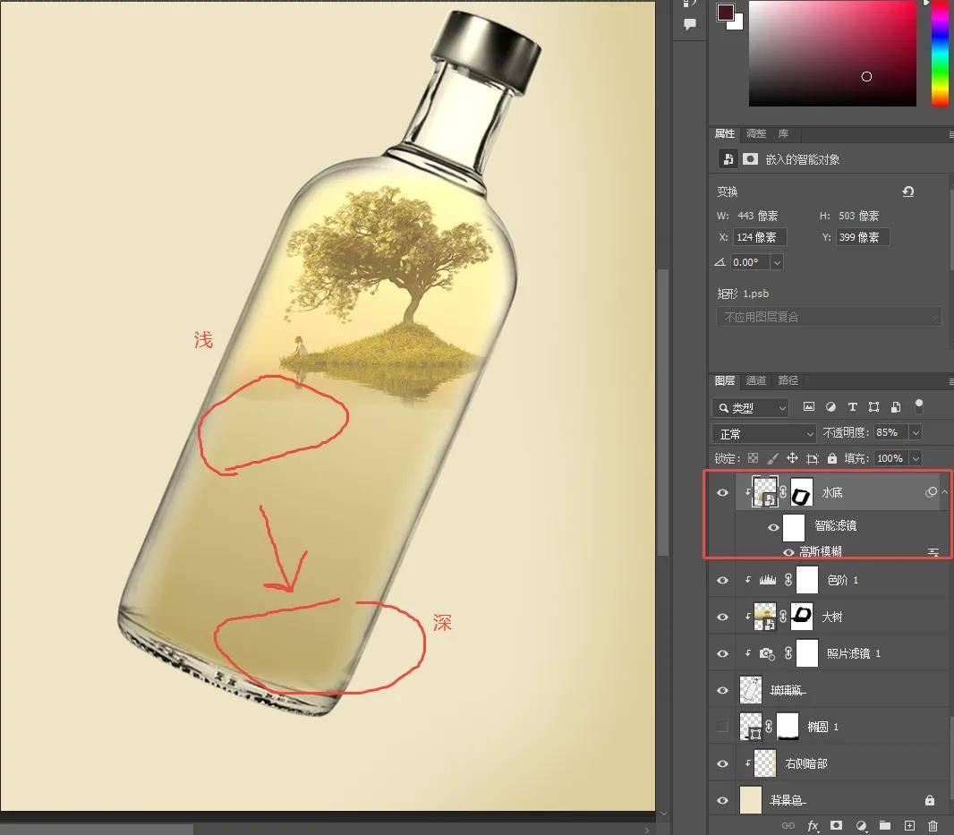Click the transform reset icon in Properties
954x835 pixels.
coord(907,191)
